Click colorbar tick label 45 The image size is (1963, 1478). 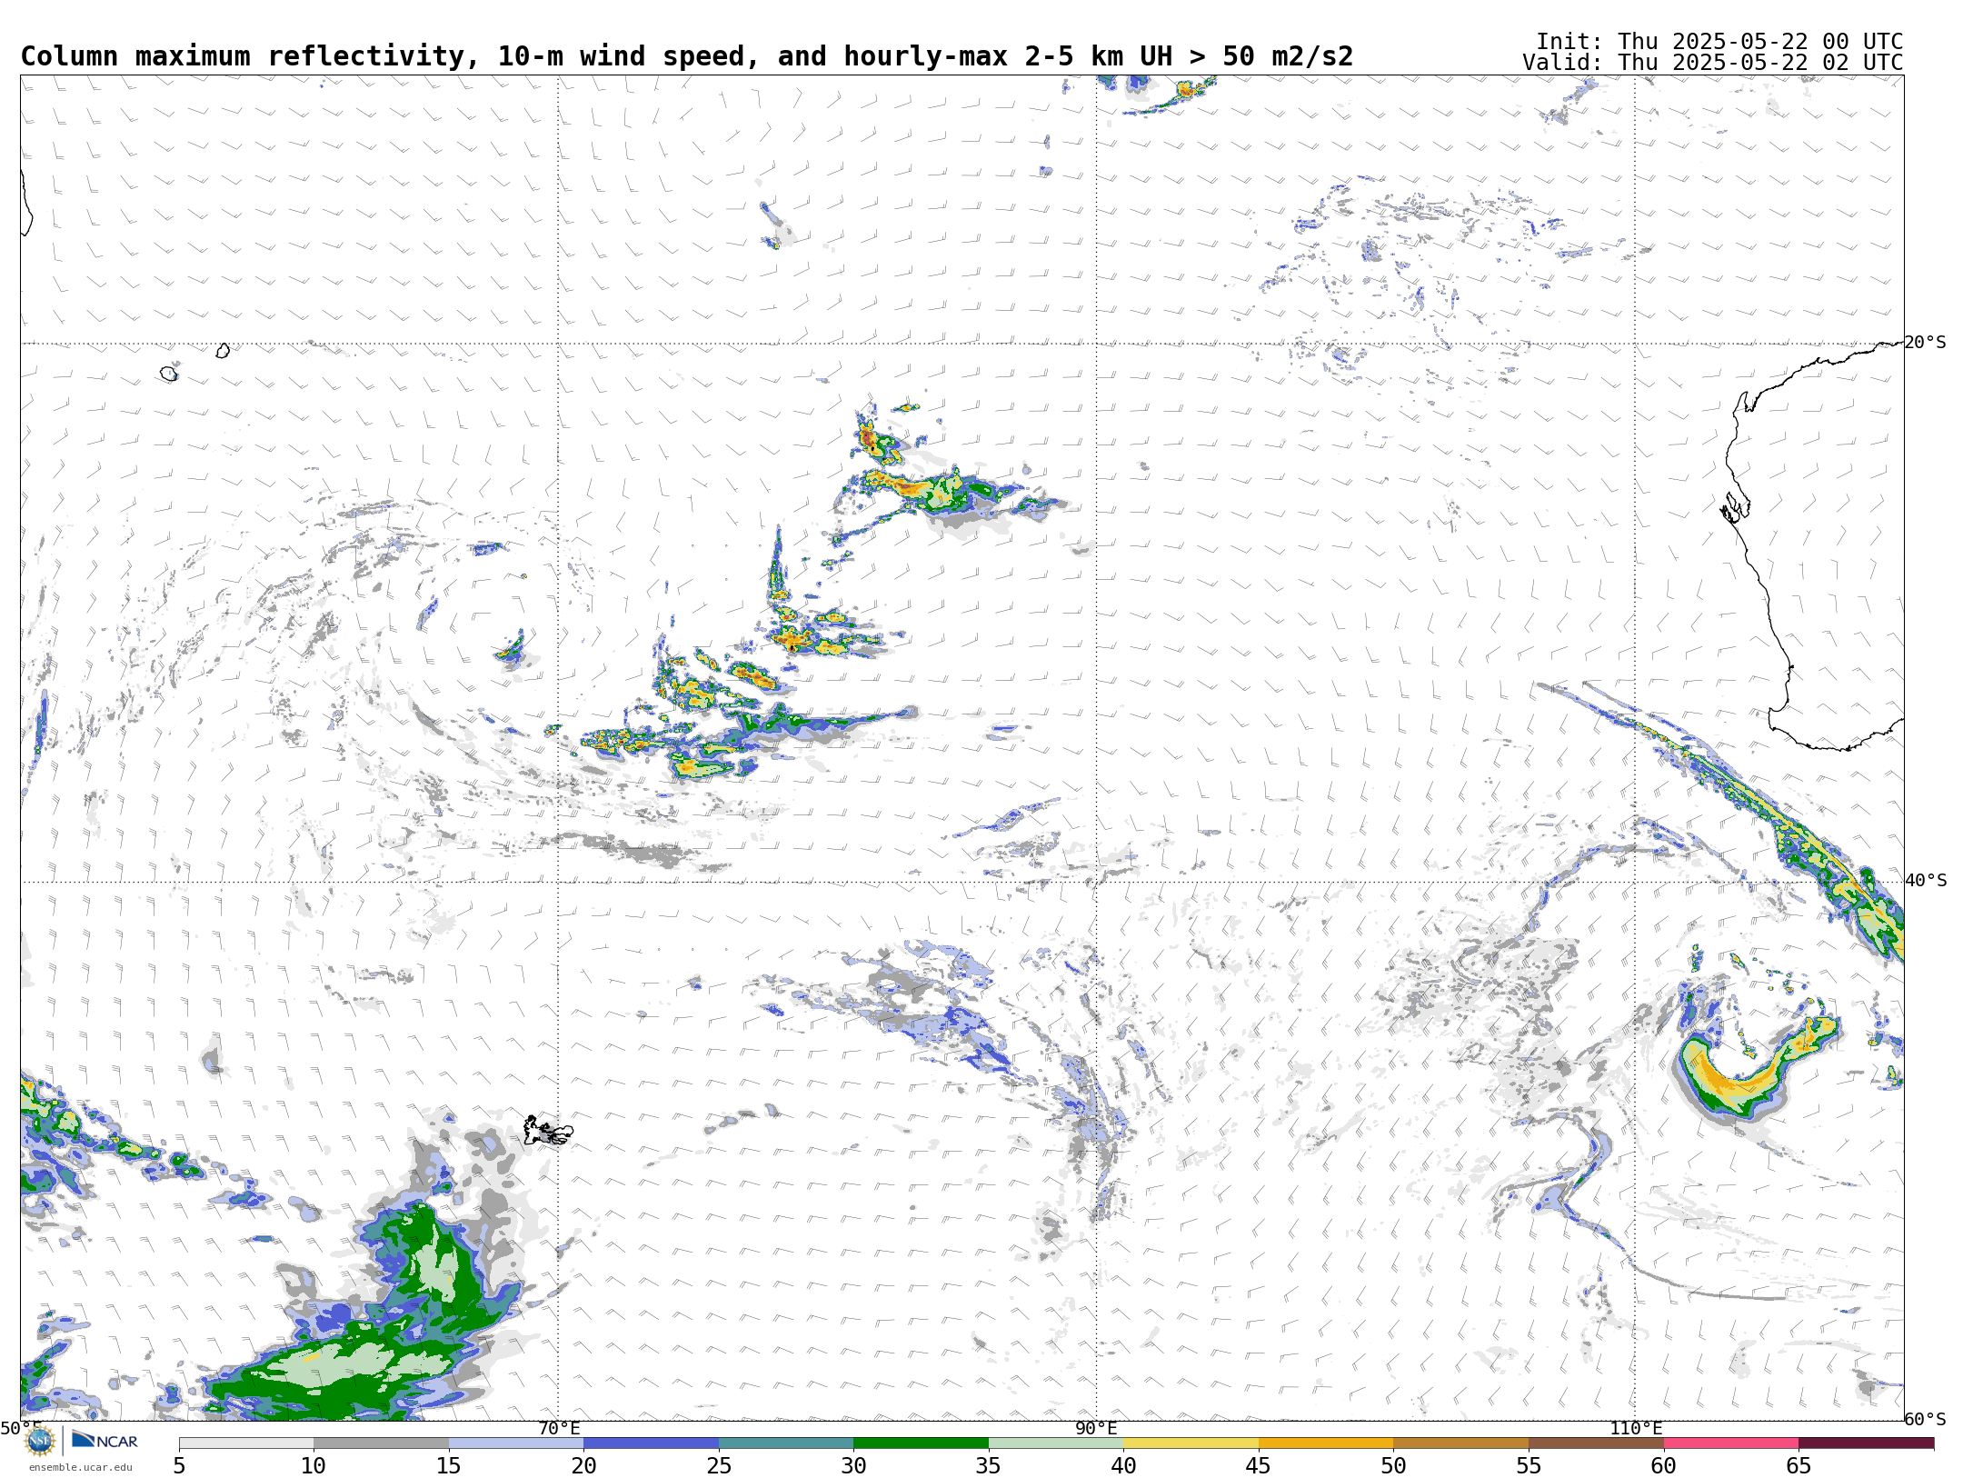pyautogui.click(x=1259, y=1465)
